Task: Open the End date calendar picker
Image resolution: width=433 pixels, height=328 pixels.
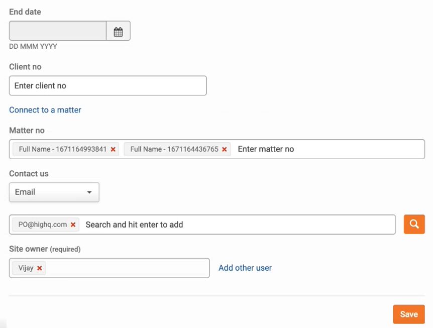Action: pos(118,31)
